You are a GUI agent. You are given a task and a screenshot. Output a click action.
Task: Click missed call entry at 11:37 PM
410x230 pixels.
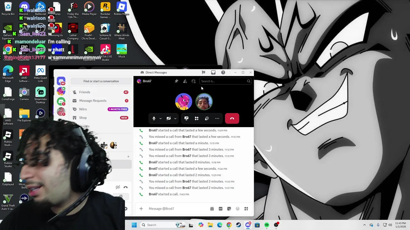click(x=191, y=188)
